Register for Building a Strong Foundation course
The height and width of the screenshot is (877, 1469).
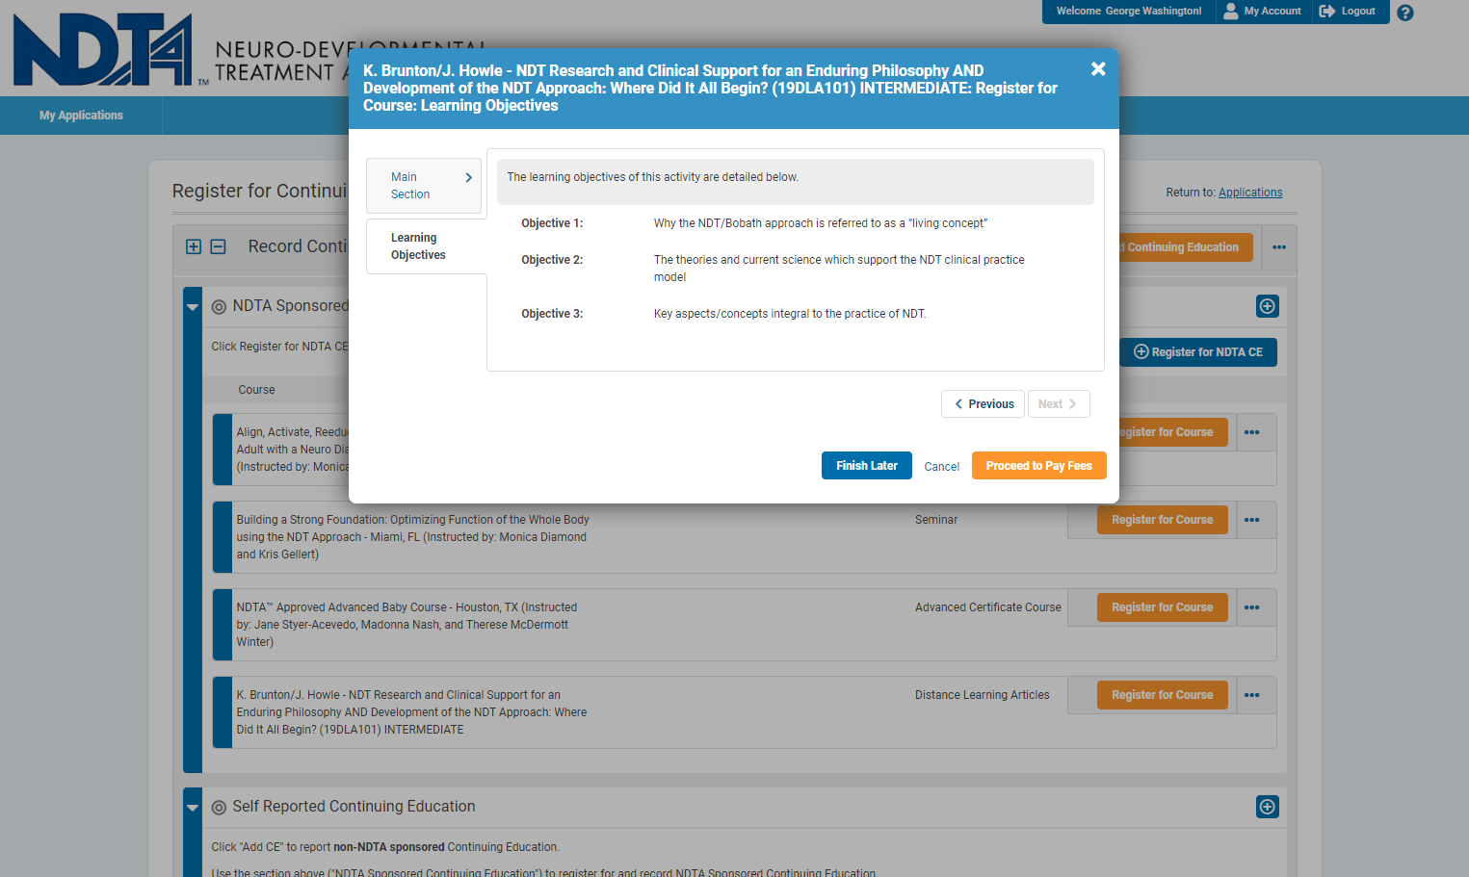[x=1163, y=520]
